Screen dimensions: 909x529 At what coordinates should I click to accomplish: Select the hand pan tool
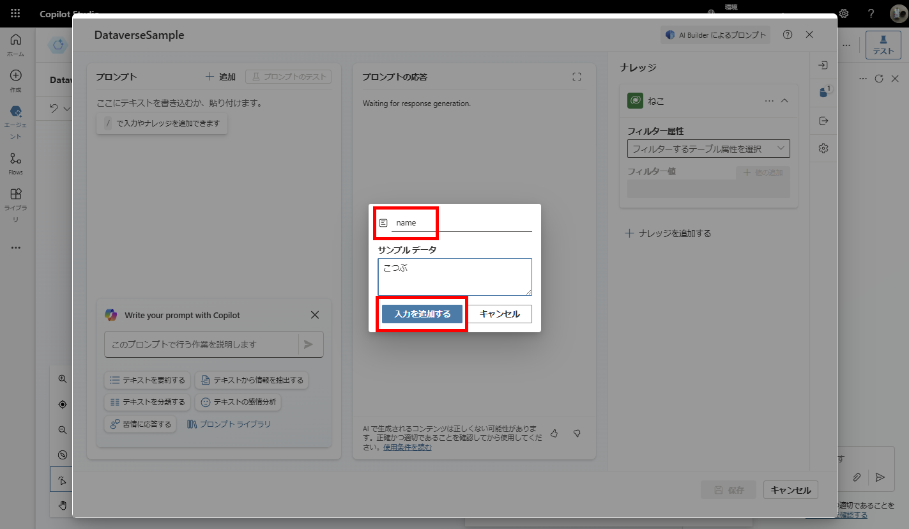point(62,505)
